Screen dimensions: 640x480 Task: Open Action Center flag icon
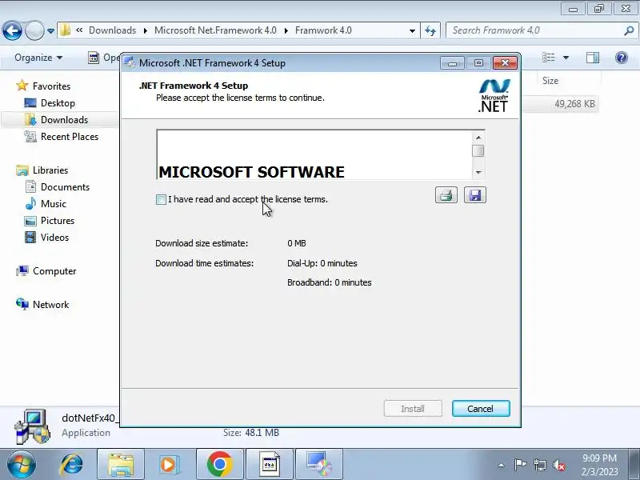(x=520, y=465)
